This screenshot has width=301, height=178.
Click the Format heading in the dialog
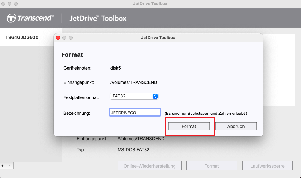pos(72,55)
